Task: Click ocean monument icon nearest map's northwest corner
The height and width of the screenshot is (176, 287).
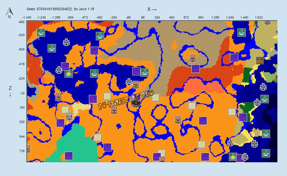Action: coord(41,33)
